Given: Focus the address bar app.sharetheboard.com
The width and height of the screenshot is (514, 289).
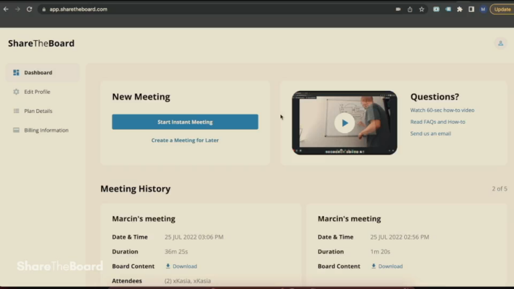Looking at the screenshot, I should point(216,9).
